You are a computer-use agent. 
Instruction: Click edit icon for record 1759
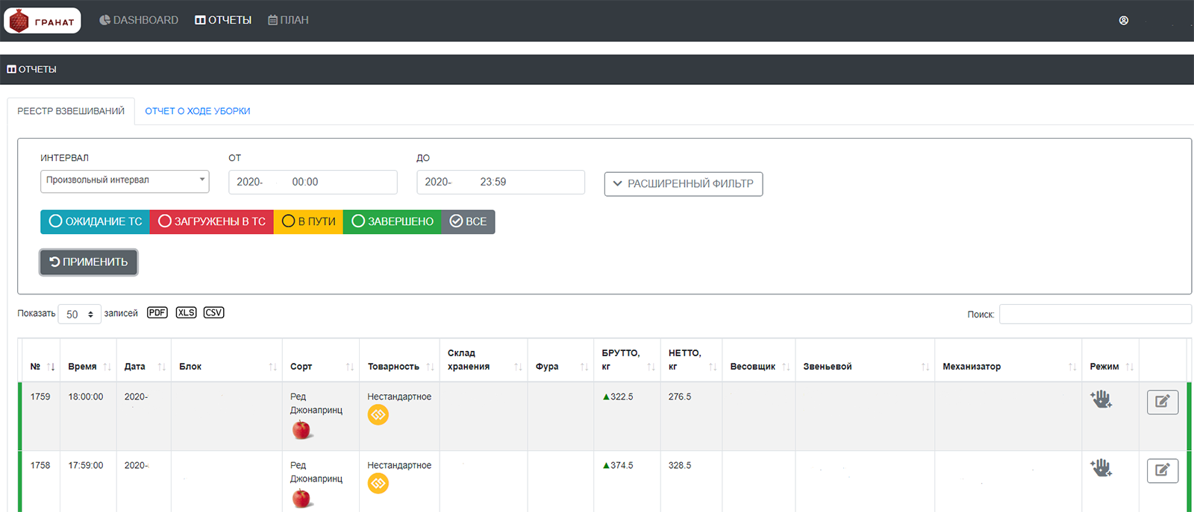click(x=1162, y=402)
